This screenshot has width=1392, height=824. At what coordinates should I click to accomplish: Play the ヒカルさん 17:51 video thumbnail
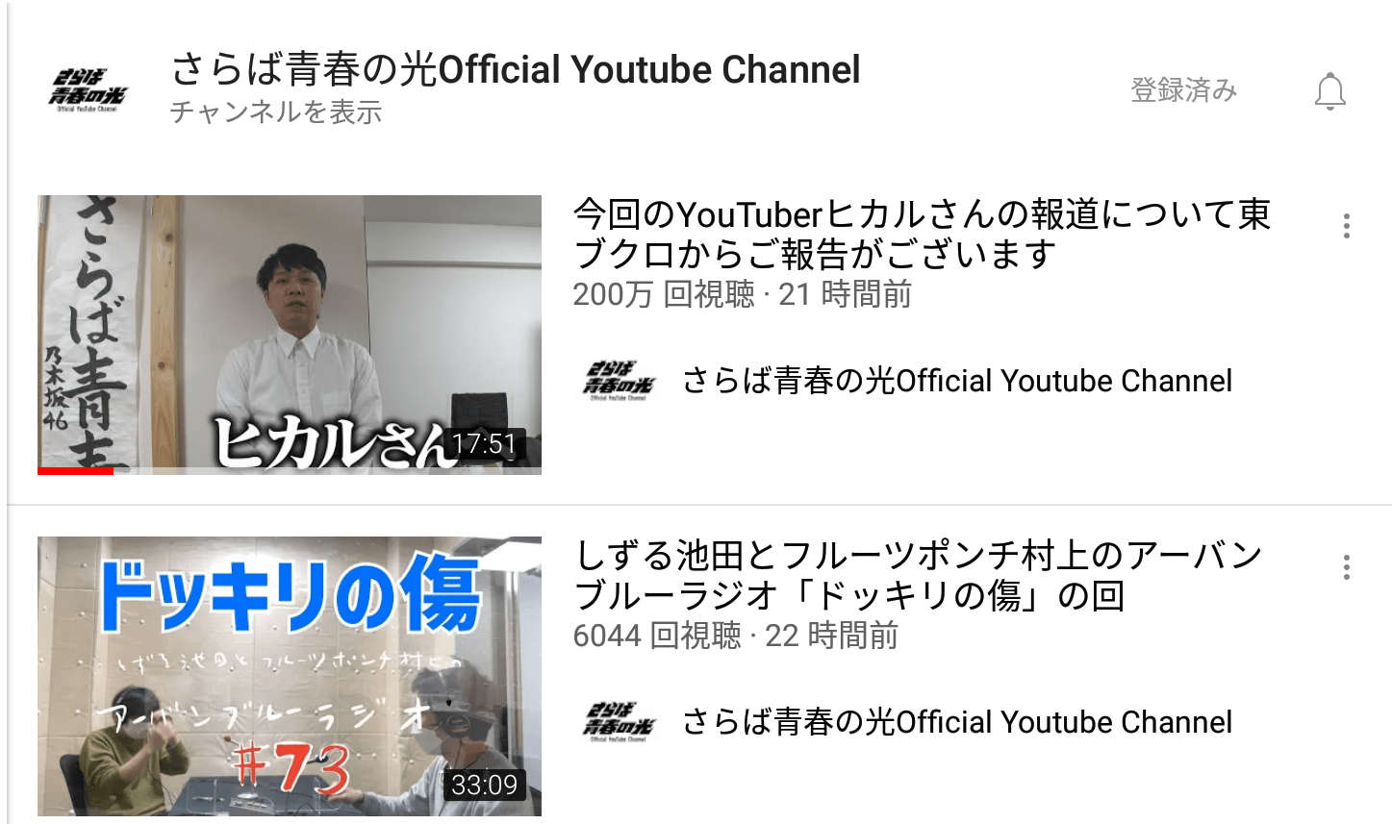point(290,335)
